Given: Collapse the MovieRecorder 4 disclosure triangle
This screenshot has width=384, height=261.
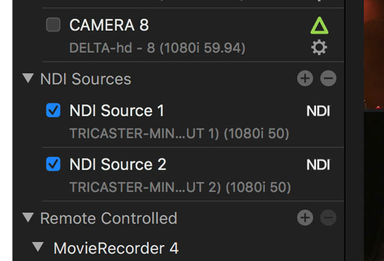Looking at the screenshot, I should (38, 247).
